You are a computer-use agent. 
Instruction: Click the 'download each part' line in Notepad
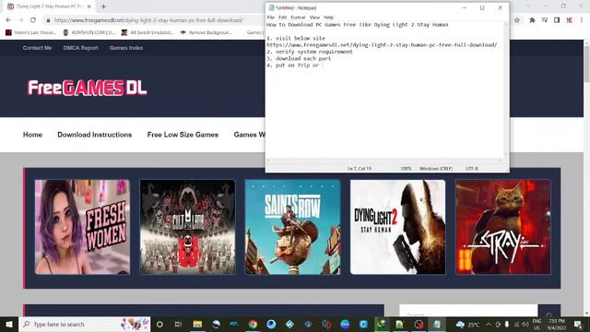click(299, 58)
